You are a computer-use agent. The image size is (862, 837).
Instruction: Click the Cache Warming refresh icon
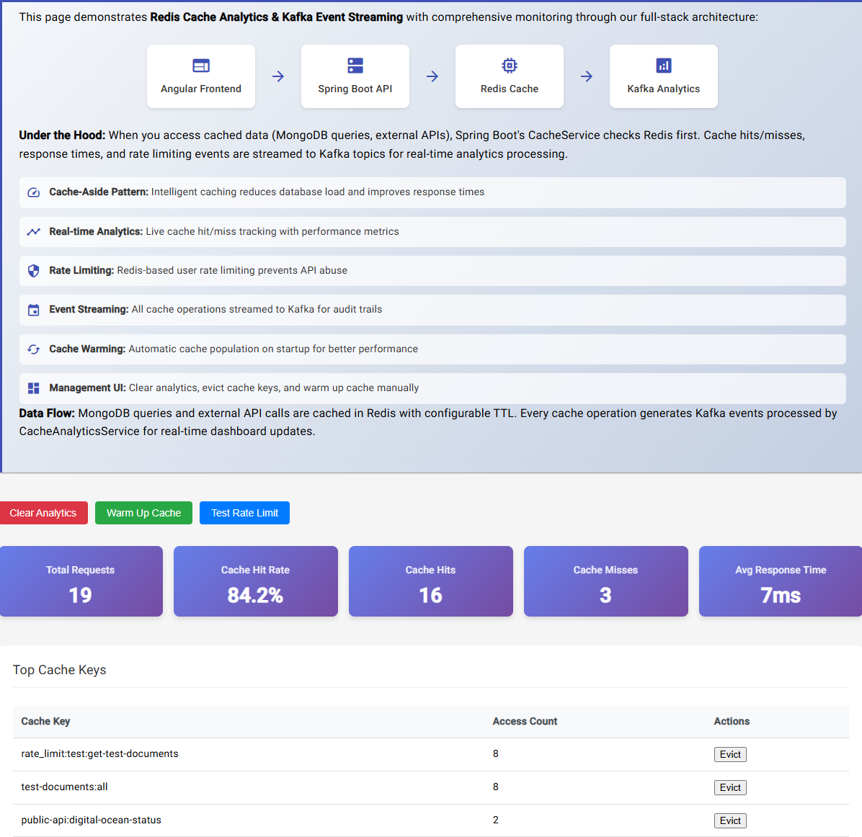[33, 349]
